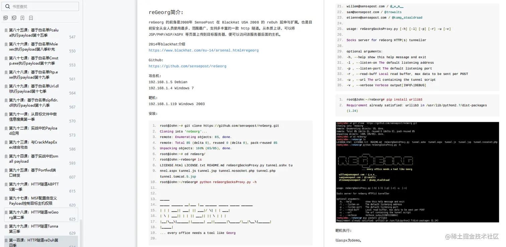Click bookmark icon beside 第九十课 entry
The height and width of the screenshot is (247, 506).
[x=6, y=100]
